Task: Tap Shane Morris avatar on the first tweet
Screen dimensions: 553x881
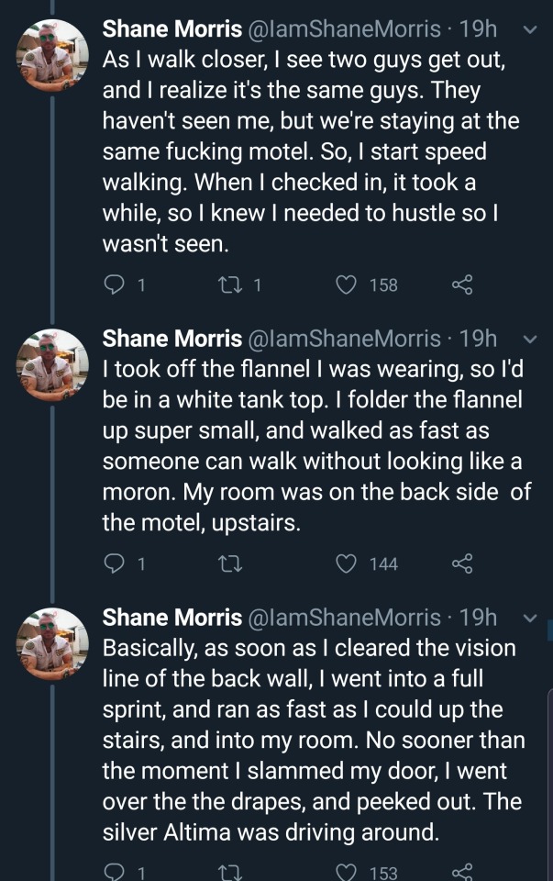Action: [52, 55]
